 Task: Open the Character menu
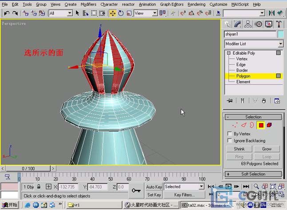tap(109, 4)
